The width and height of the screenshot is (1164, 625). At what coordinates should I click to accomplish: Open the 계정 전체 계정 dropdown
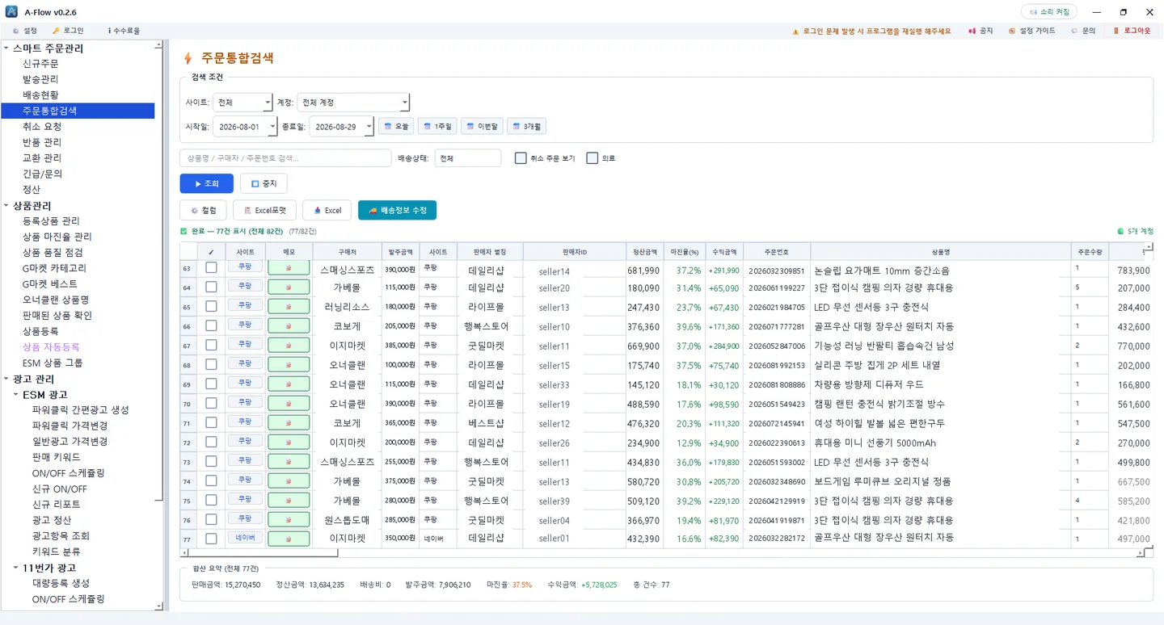tap(353, 103)
